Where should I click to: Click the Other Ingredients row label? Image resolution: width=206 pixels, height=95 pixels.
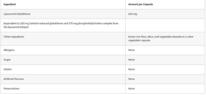pos(14,37)
